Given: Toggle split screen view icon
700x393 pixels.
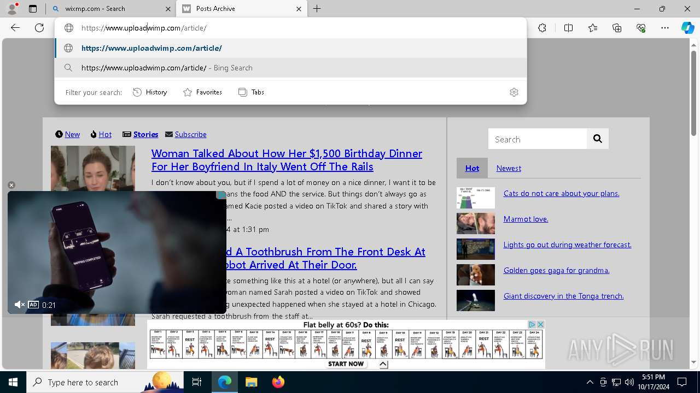Looking at the screenshot, I should pyautogui.click(x=568, y=28).
